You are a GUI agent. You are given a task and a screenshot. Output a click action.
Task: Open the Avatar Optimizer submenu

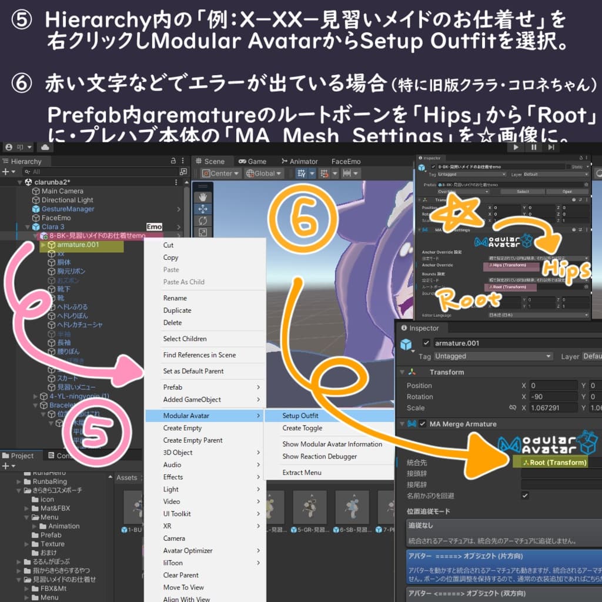pos(205,550)
